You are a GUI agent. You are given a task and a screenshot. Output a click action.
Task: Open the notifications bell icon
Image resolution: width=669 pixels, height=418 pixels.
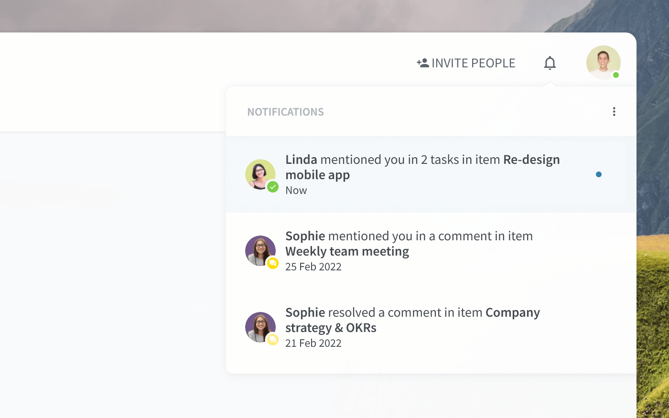tap(550, 63)
